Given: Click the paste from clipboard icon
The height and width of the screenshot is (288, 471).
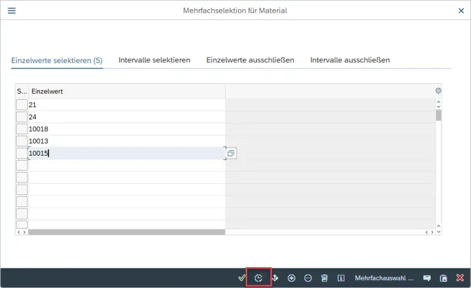Looking at the screenshot, I should 443,278.
